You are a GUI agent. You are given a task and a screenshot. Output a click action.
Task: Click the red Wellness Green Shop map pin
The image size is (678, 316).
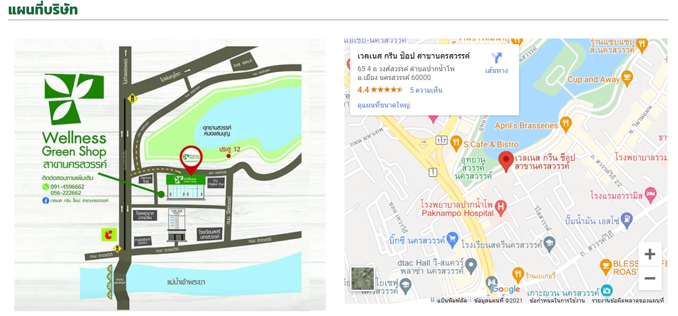[506, 161]
